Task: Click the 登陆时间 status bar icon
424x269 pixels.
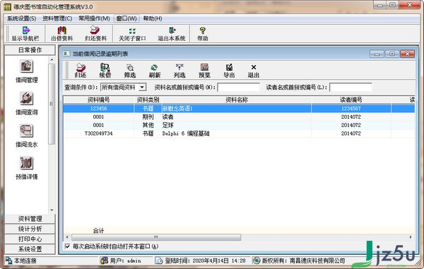Action: click(x=160, y=261)
